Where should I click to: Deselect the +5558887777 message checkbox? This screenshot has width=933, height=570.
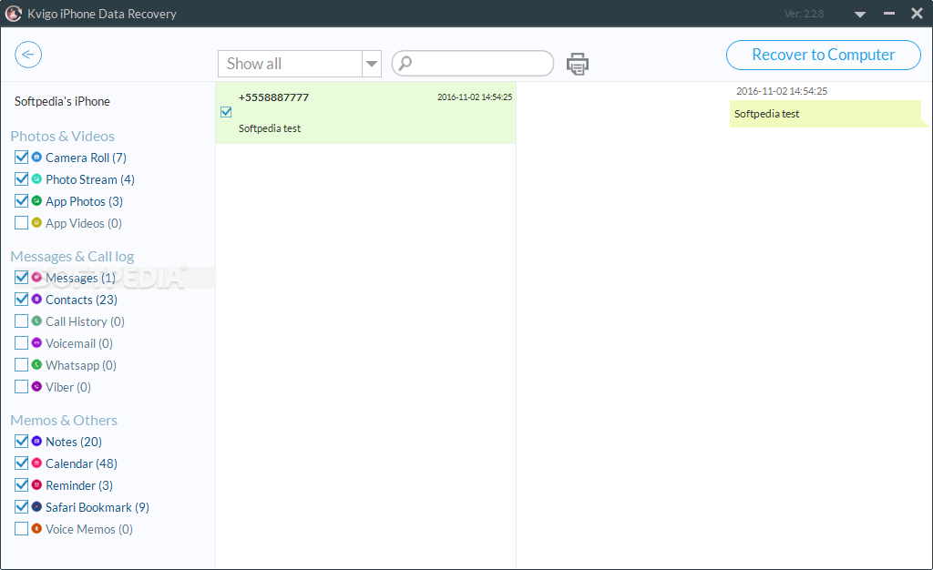point(226,112)
